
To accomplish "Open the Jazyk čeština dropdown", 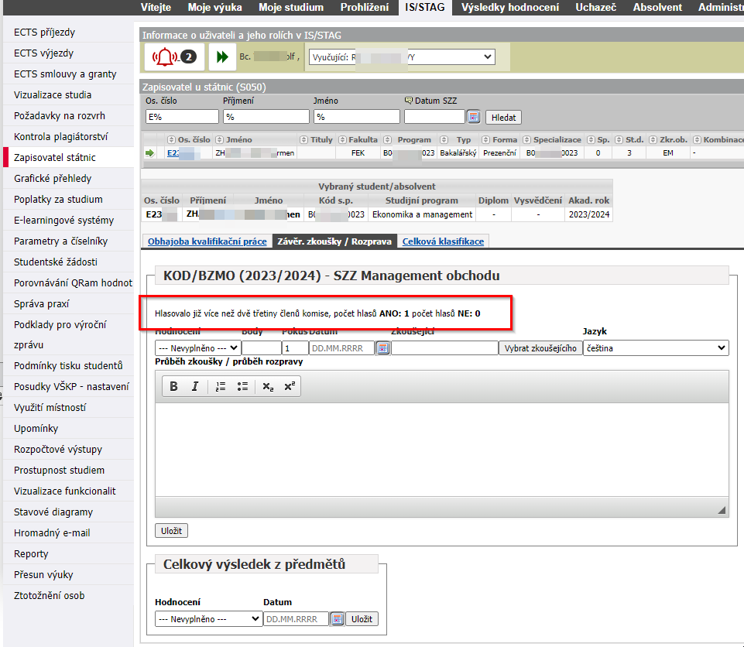I will (656, 348).
